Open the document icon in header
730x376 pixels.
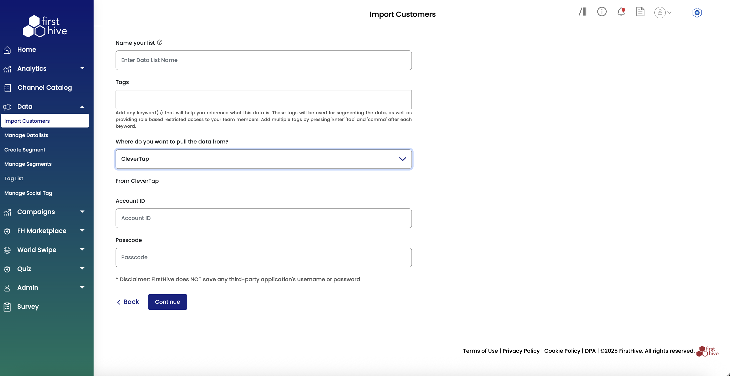[x=640, y=12]
